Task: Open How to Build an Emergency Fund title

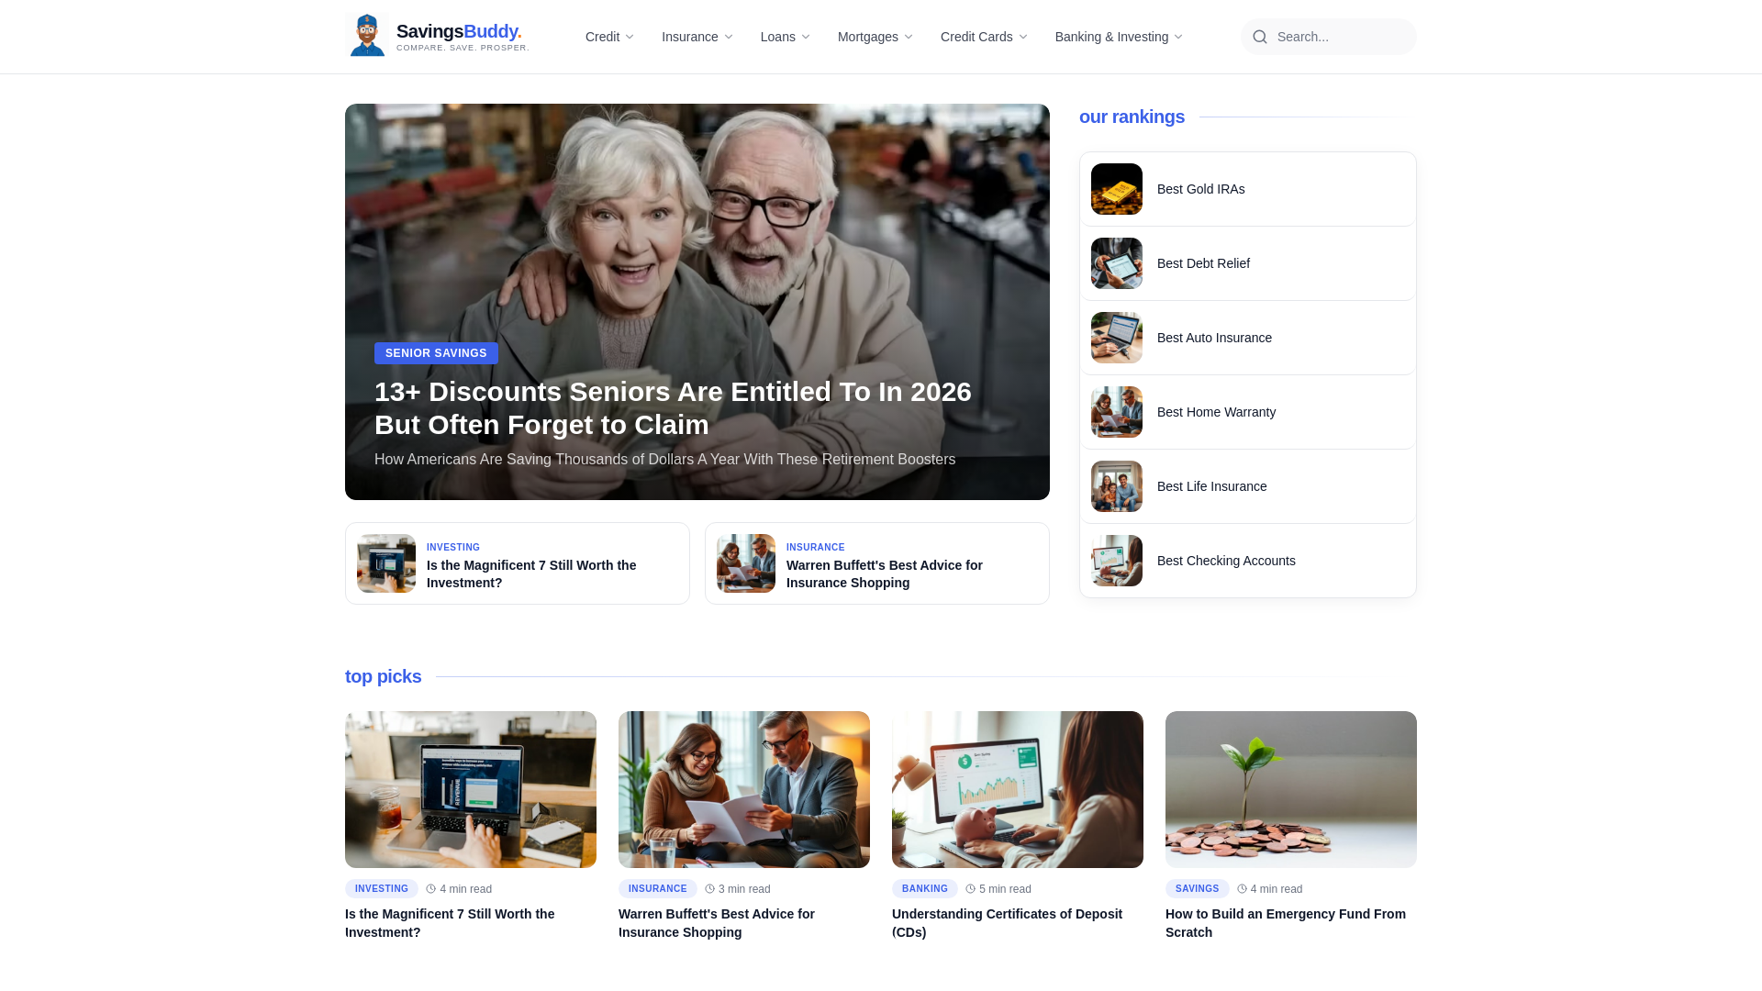Action: pos(1286,923)
